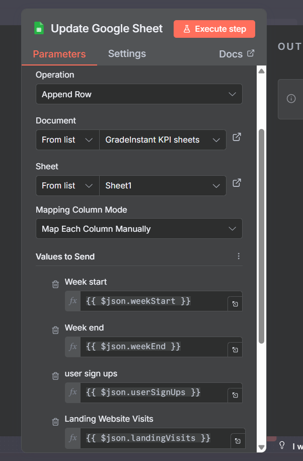Select GradeInstant KPI sheets dropdown

(163, 140)
